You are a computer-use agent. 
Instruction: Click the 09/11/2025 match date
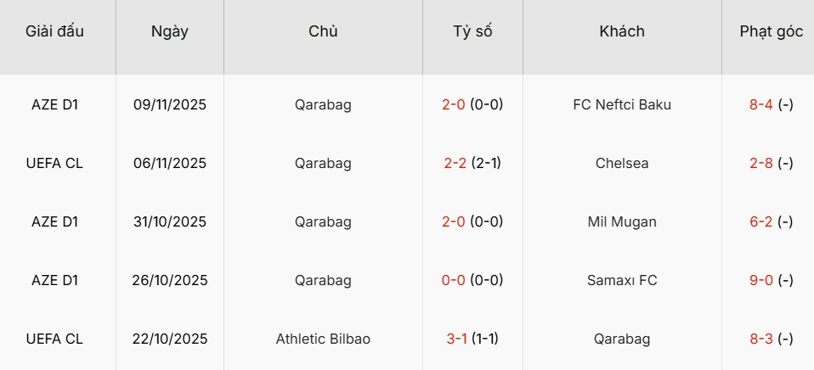(170, 105)
